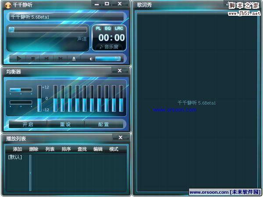Click the 歌词秀 lyrics window title
Screen dimensions: 263x197
pos(144,5)
